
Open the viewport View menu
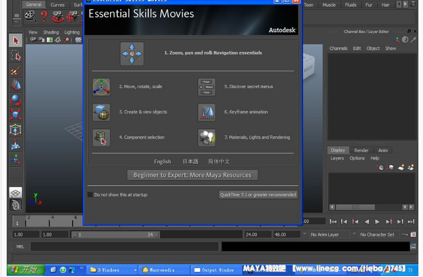tap(33, 32)
